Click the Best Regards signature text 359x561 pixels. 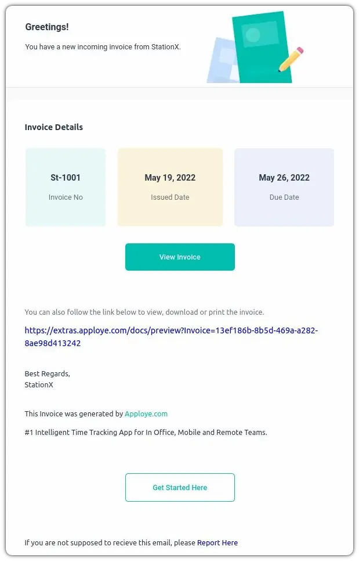pos(47,373)
